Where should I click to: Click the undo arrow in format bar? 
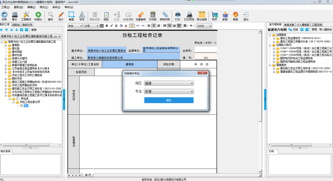pyautogui.click(x=138, y=26)
